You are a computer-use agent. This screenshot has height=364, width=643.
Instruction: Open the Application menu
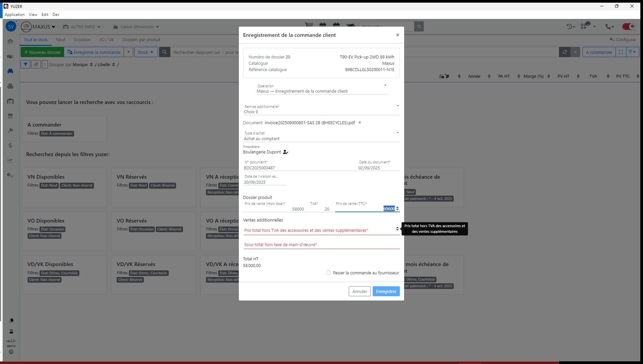(15, 15)
